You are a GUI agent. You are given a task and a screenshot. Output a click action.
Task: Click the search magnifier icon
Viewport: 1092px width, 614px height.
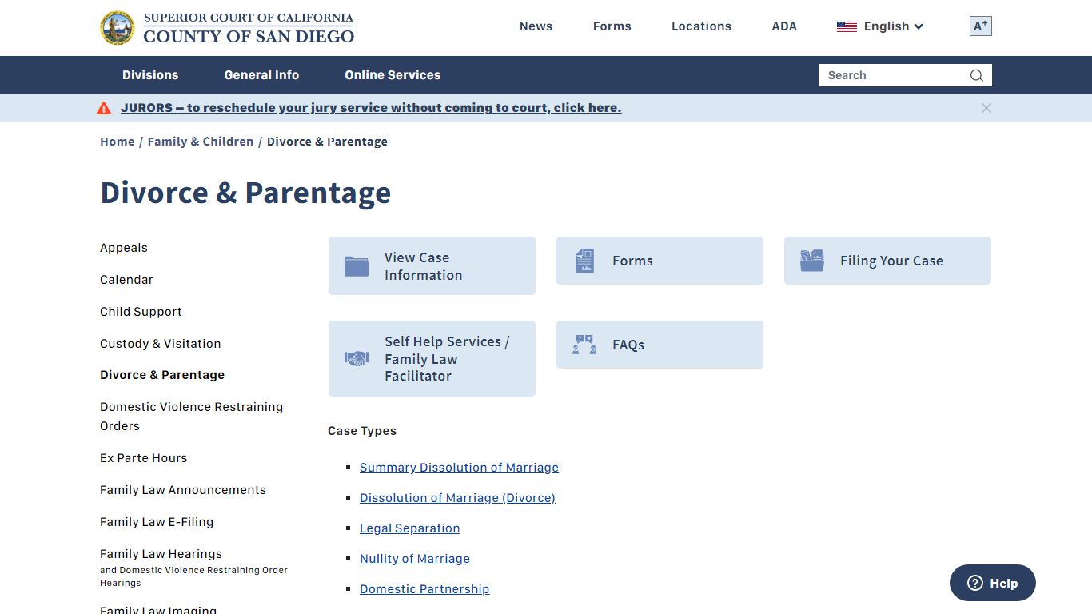pyautogui.click(x=976, y=75)
